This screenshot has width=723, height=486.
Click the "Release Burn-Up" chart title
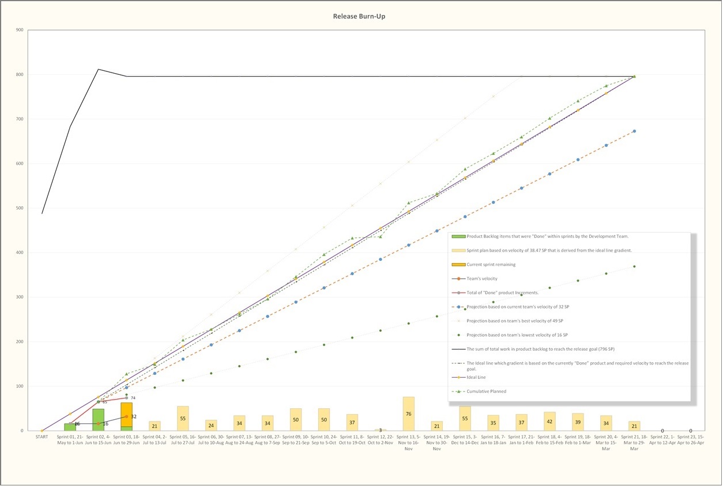point(359,16)
